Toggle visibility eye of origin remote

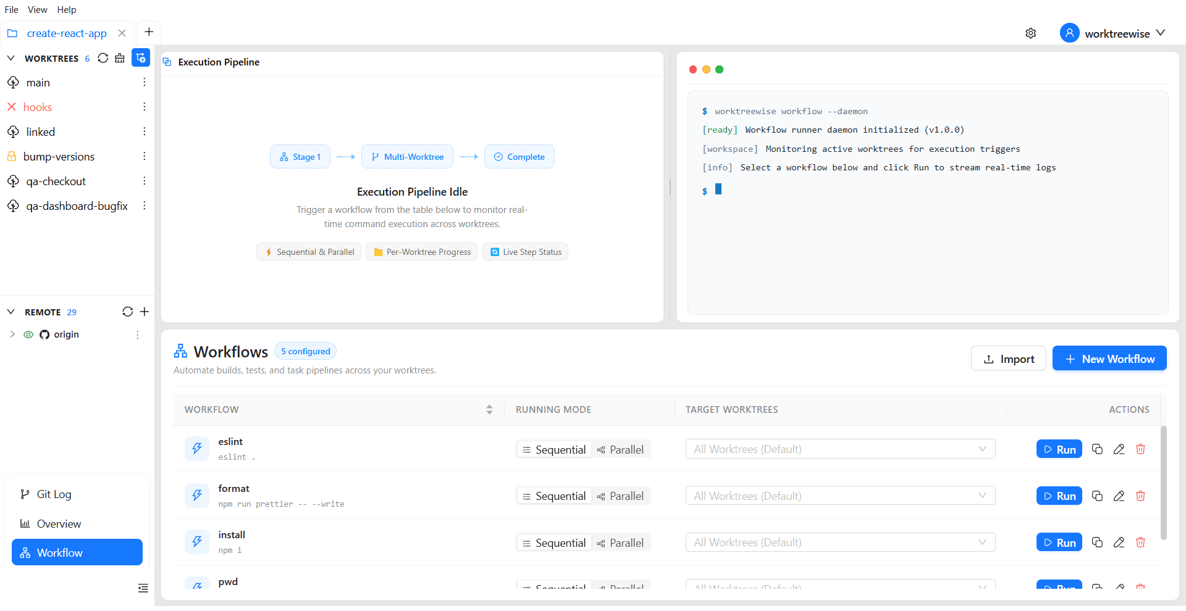[x=28, y=335]
